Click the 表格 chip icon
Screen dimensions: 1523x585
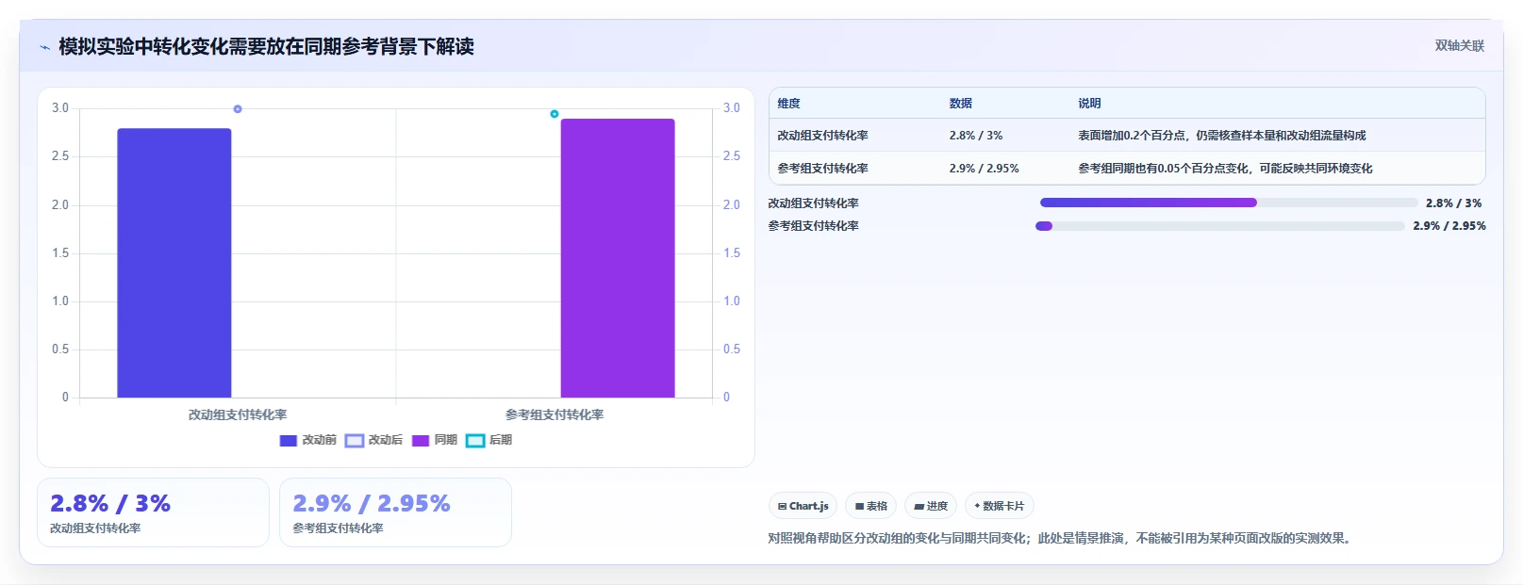[x=859, y=506]
